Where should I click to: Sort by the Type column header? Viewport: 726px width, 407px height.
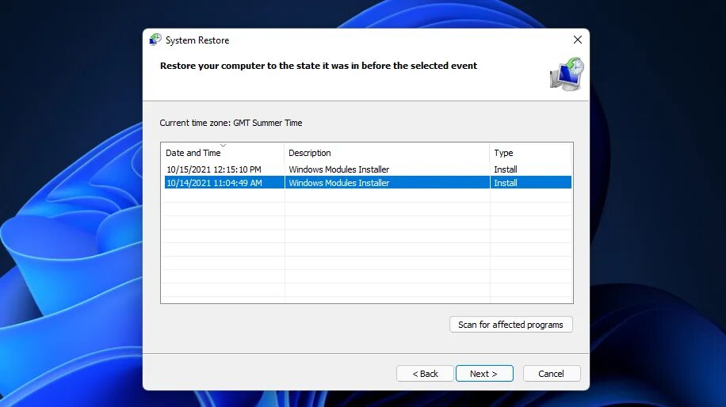(x=530, y=153)
